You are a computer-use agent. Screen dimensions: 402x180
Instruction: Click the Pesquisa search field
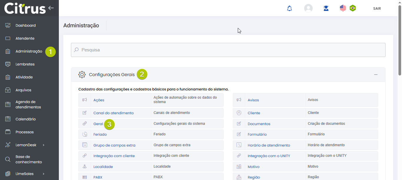pyautogui.click(x=228, y=50)
